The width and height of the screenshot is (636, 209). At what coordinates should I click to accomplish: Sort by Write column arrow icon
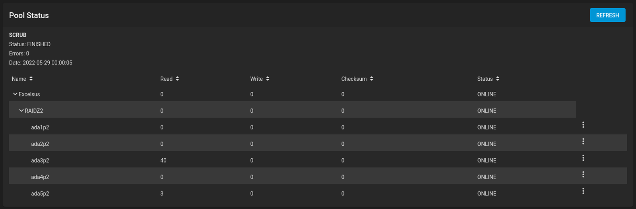point(268,79)
